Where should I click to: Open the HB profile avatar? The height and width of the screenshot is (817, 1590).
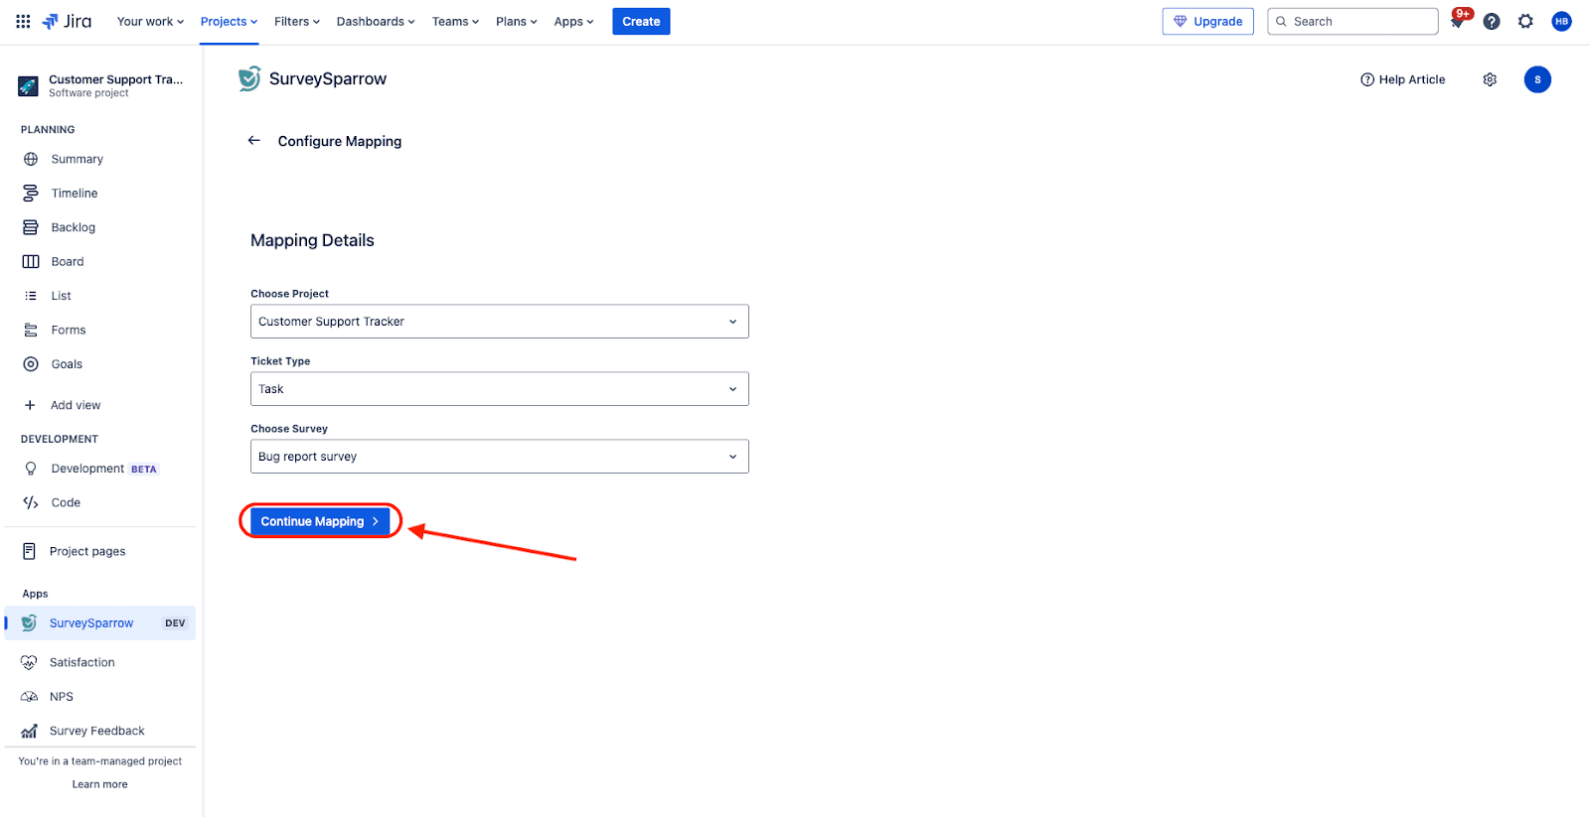click(1561, 21)
